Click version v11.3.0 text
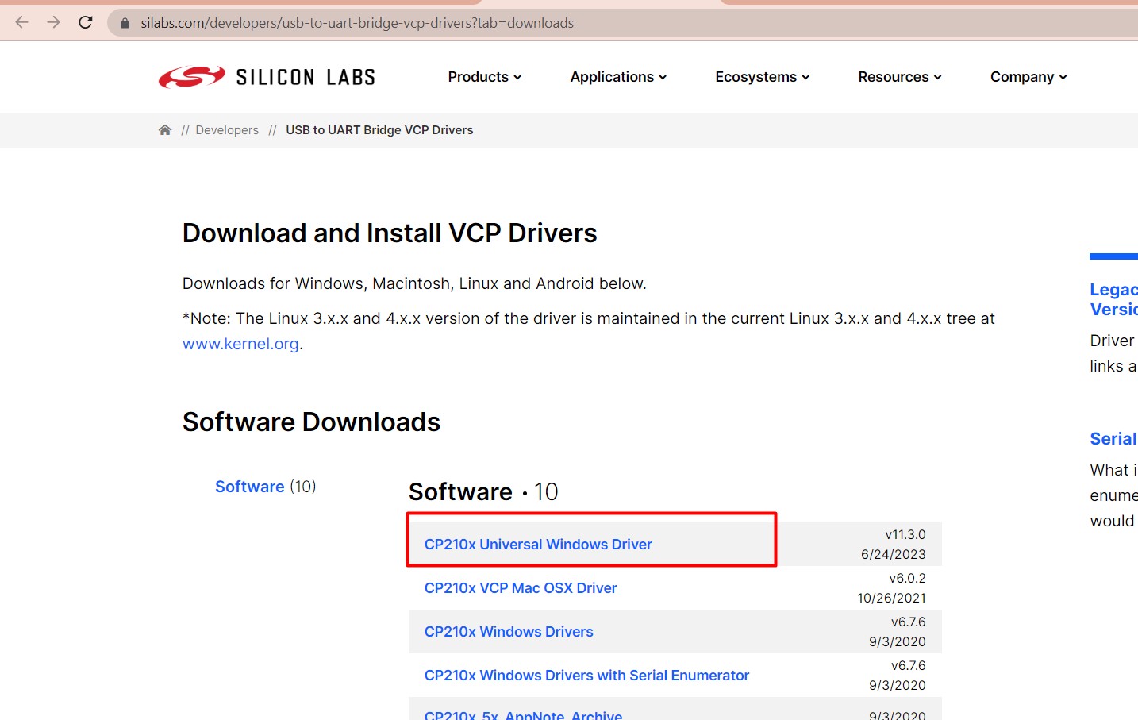The width and height of the screenshot is (1138, 720). 905,535
